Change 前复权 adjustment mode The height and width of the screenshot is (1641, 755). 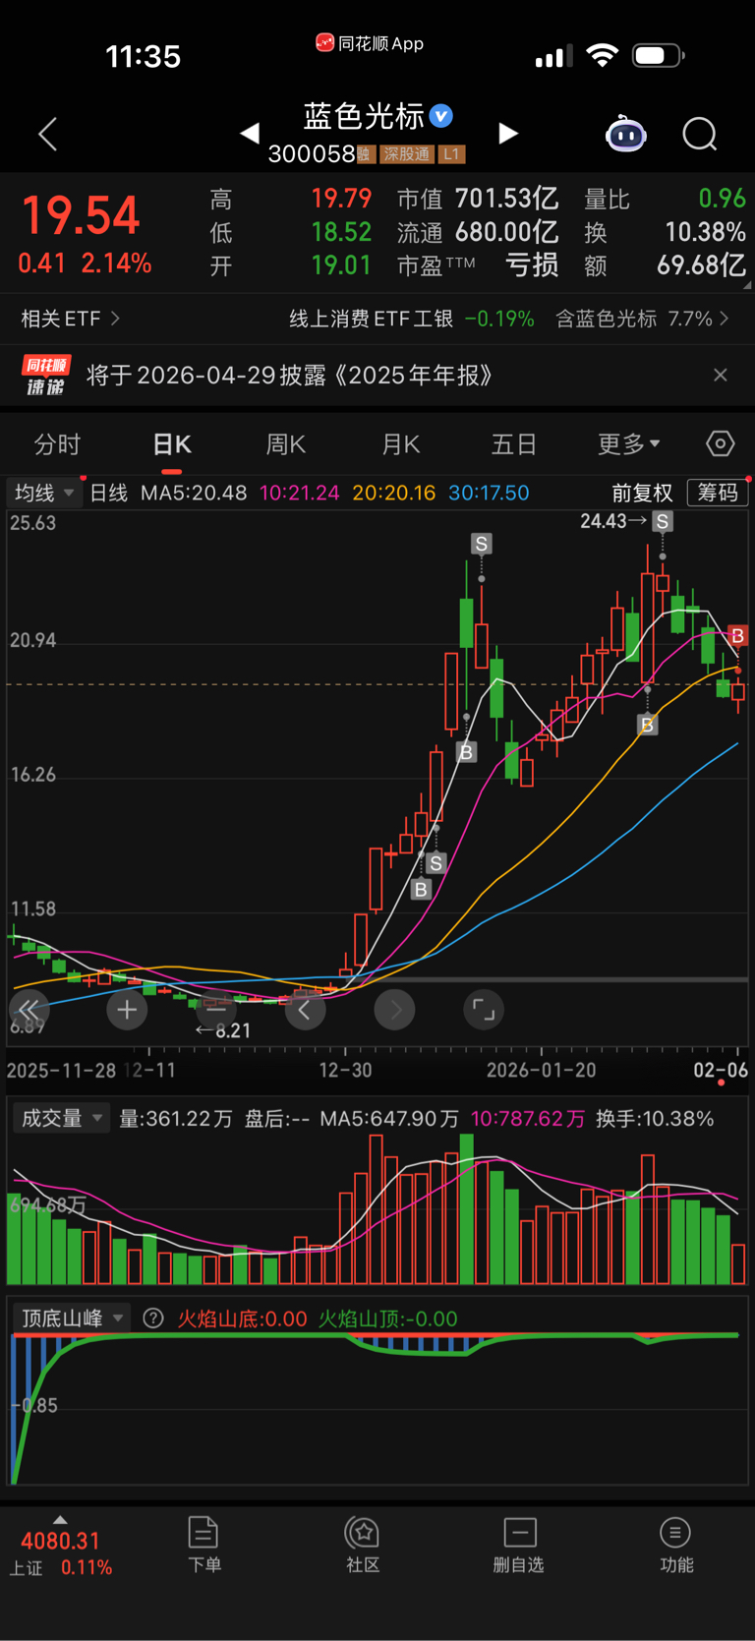point(642,493)
